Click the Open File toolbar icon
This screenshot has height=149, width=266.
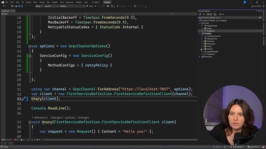16,6
